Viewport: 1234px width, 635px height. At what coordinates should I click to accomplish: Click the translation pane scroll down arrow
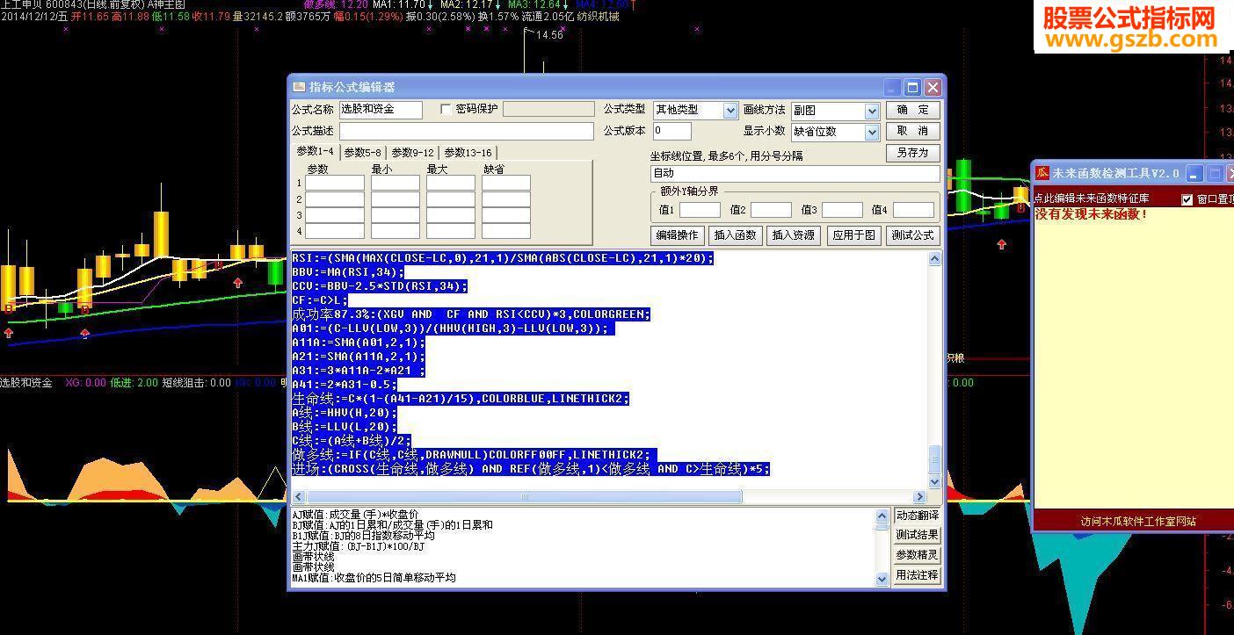pyautogui.click(x=882, y=579)
